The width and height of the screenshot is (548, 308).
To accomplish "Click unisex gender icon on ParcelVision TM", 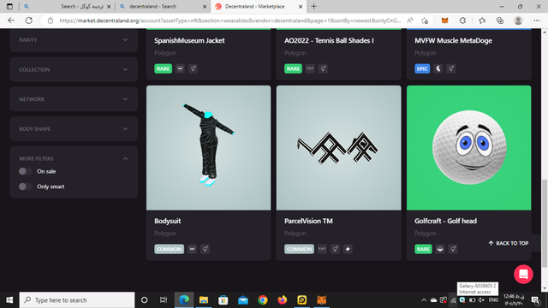I will (335, 249).
